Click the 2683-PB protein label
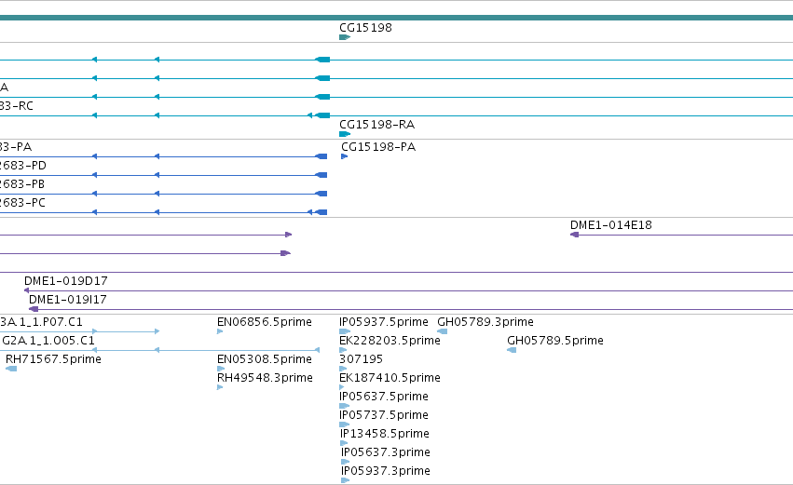 coord(22,184)
